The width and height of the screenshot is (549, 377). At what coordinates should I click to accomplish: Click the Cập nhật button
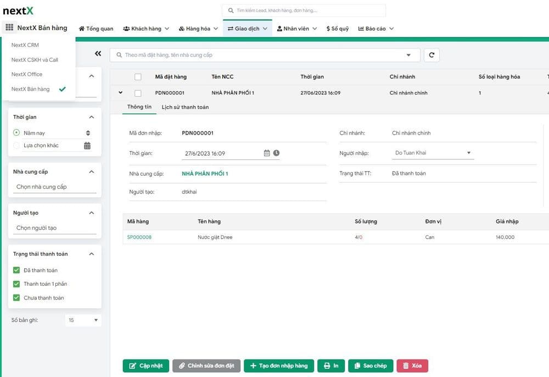click(145, 365)
